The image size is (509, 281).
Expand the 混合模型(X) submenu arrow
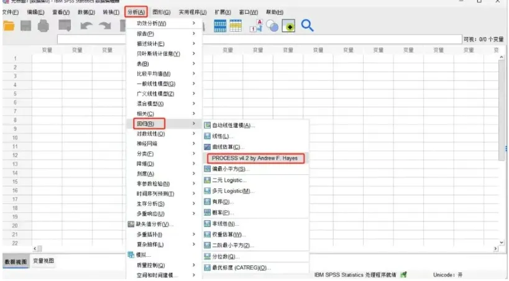point(194,104)
